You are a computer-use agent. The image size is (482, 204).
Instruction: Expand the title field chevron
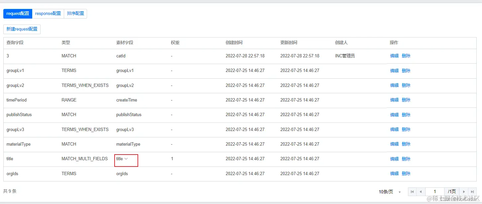pyautogui.click(x=126, y=159)
